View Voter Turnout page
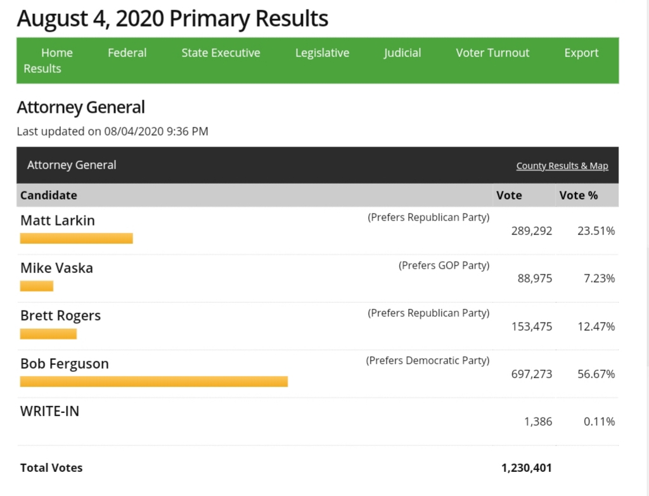Viewport: 649px width, 496px height. coord(492,53)
